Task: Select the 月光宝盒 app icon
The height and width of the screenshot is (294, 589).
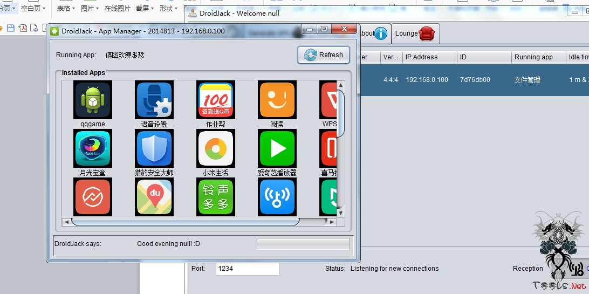Action: tap(92, 148)
